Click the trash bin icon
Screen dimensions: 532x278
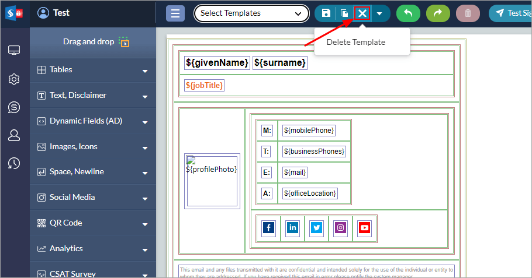(x=468, y=13)
